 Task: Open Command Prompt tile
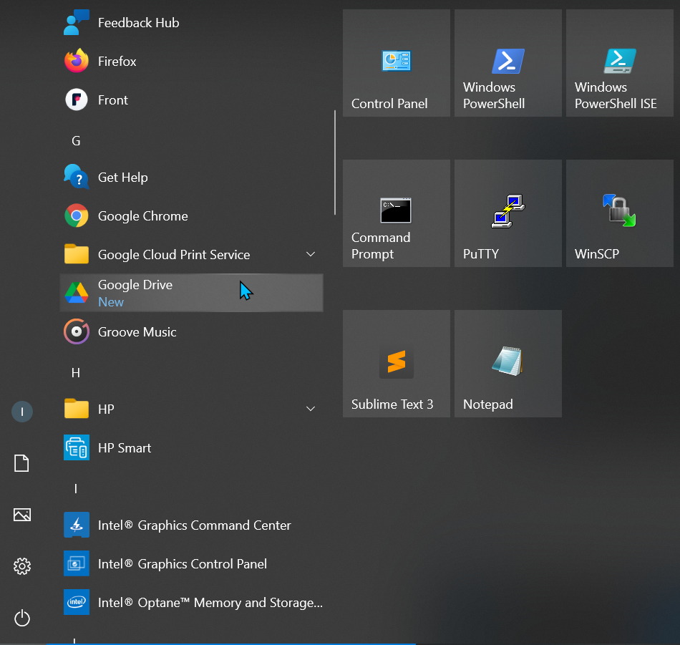point(397,213)
